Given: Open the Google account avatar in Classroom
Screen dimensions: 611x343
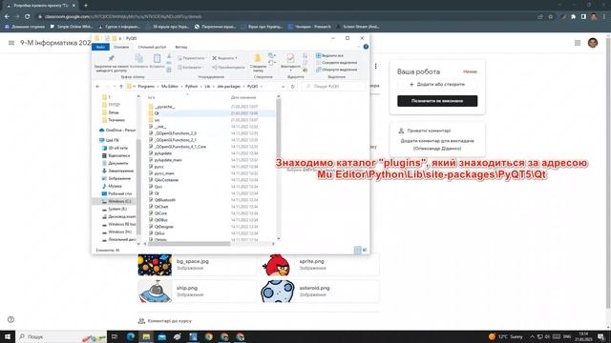Looking at the screenshot, I should pyautogui.click(x=593, y=43).
